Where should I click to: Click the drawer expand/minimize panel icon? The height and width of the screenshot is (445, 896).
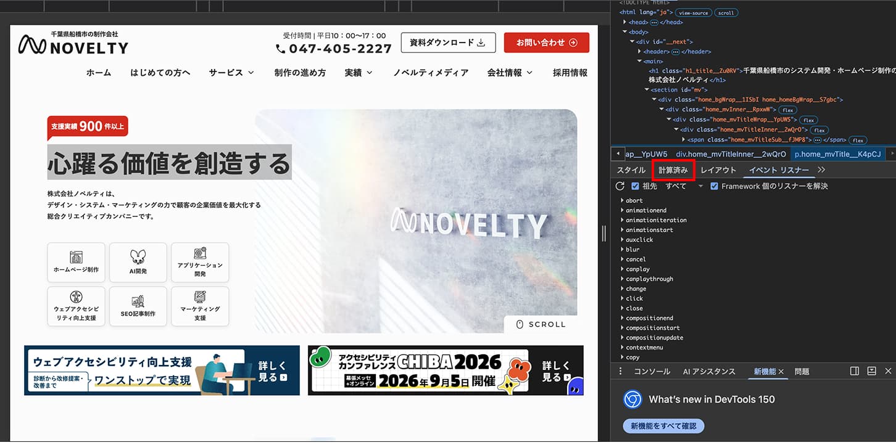[x=872, y=371]
